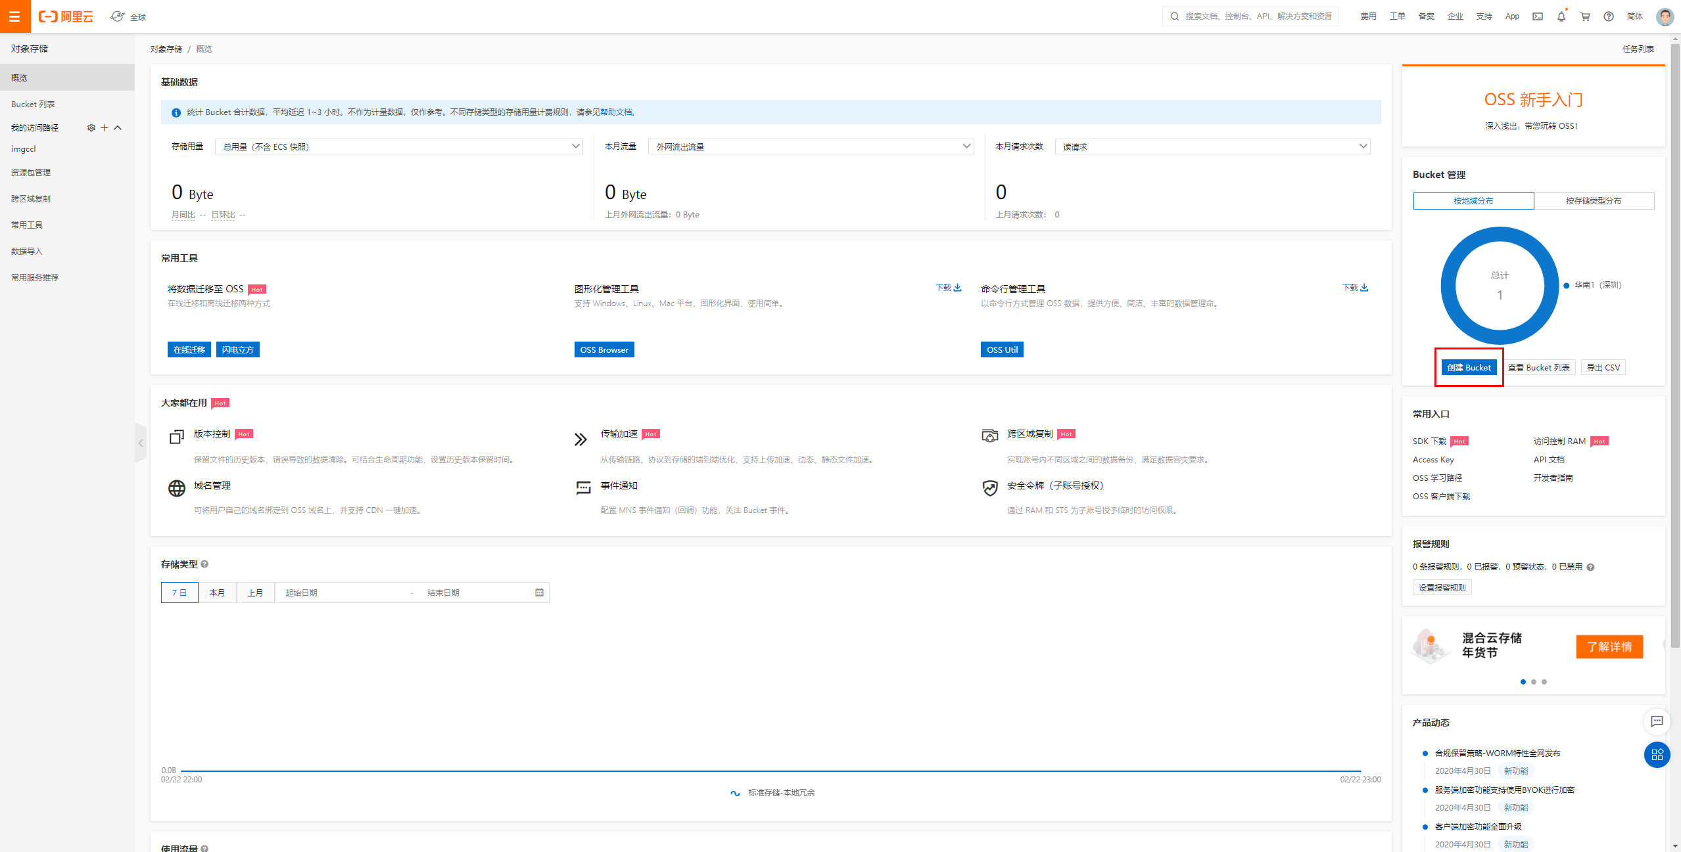
Task: Switch language via 简体 in header
Action: click(x=1635, y=16)
